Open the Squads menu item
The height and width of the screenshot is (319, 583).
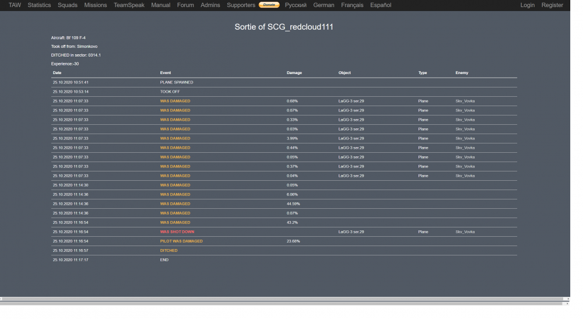coord(68,5)
